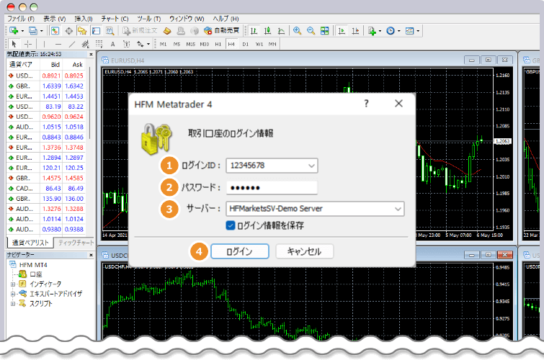Viewport: 544px width, 360px height.
Task: Open the チャート menu
Action: [x=115, y=17]
